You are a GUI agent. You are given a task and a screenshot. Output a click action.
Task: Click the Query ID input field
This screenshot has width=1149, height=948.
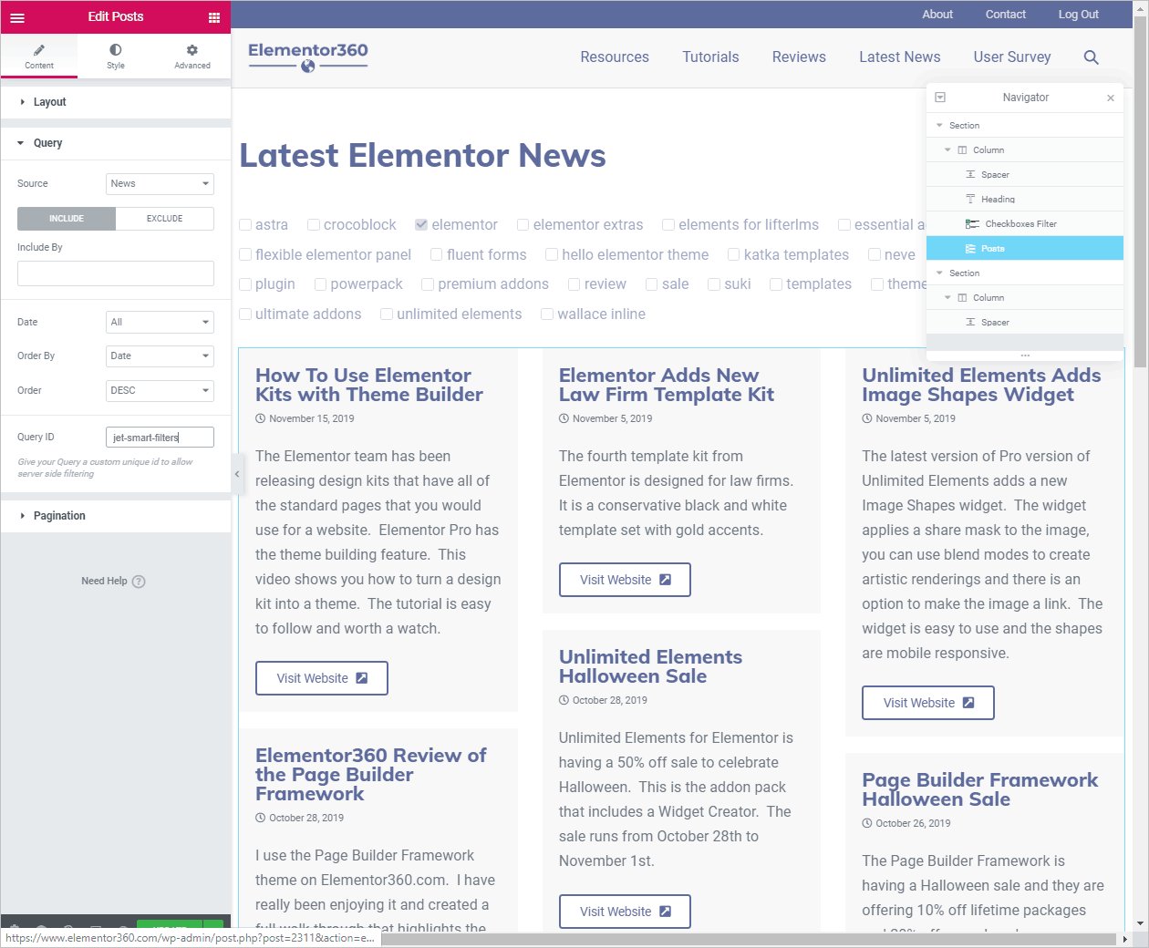point(160,438)
